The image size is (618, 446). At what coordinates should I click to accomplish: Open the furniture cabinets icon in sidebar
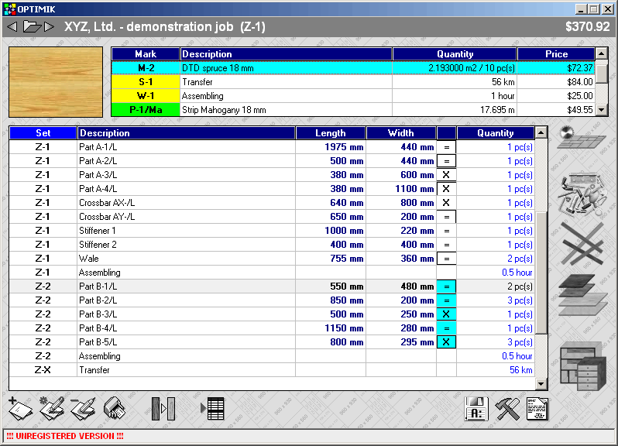582,365
